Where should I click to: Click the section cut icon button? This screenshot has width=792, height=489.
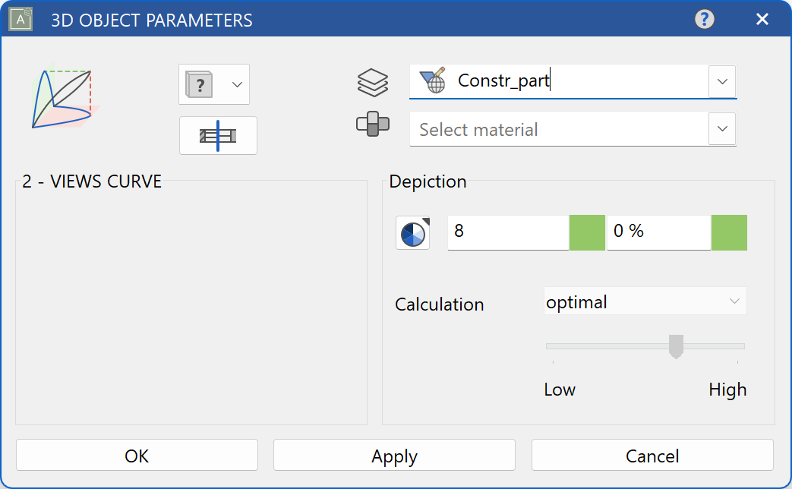pos(218,135)
